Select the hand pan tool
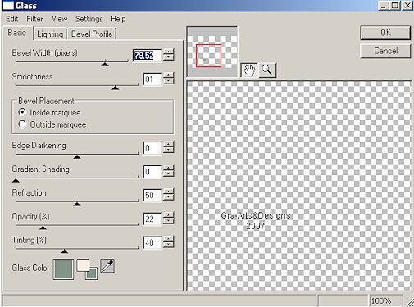 249,70
